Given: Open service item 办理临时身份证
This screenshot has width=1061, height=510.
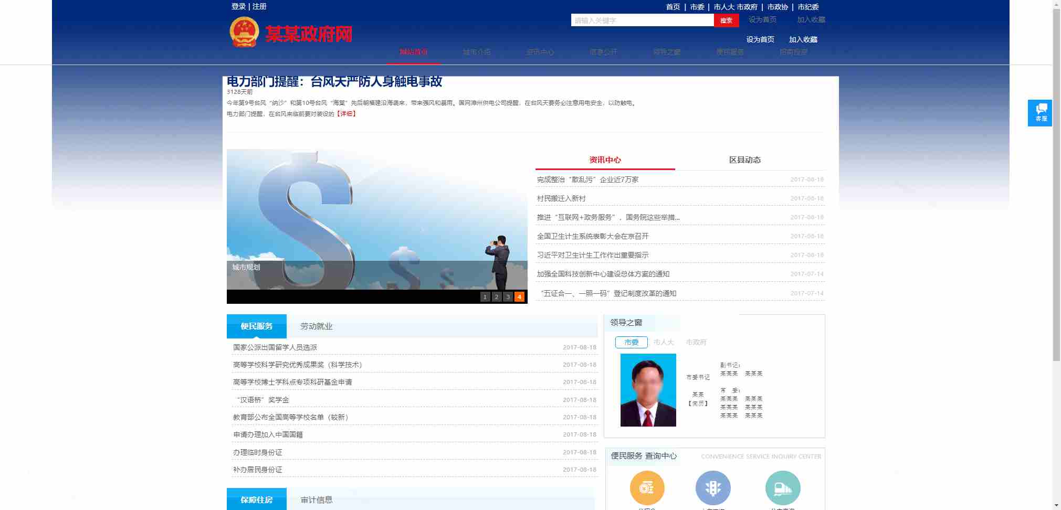Looking at the screenshot, I should 257,452.
